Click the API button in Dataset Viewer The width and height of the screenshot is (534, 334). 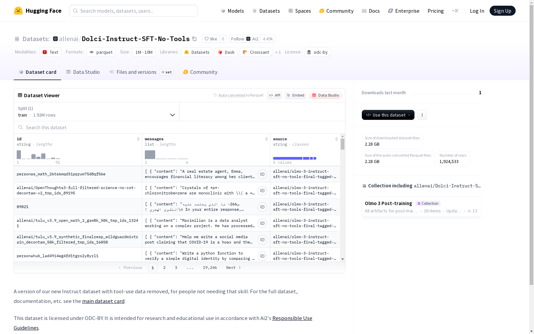tap(275, 95)
